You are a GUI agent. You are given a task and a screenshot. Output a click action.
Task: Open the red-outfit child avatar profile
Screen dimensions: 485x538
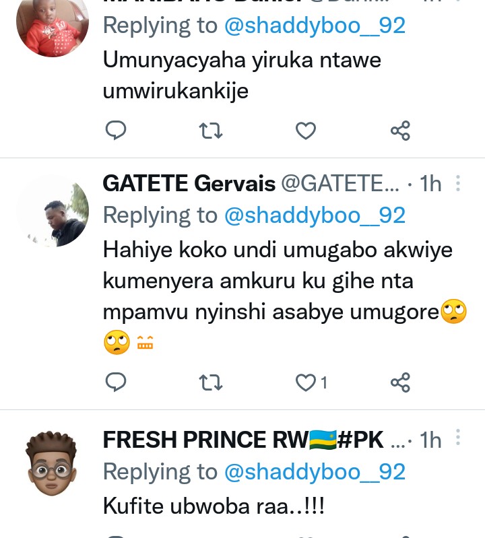pos(53,27)
